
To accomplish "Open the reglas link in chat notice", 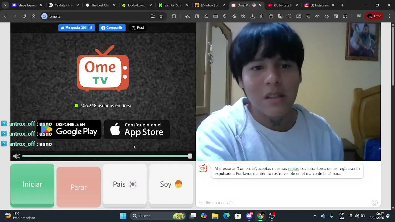I will click(293, 168).
